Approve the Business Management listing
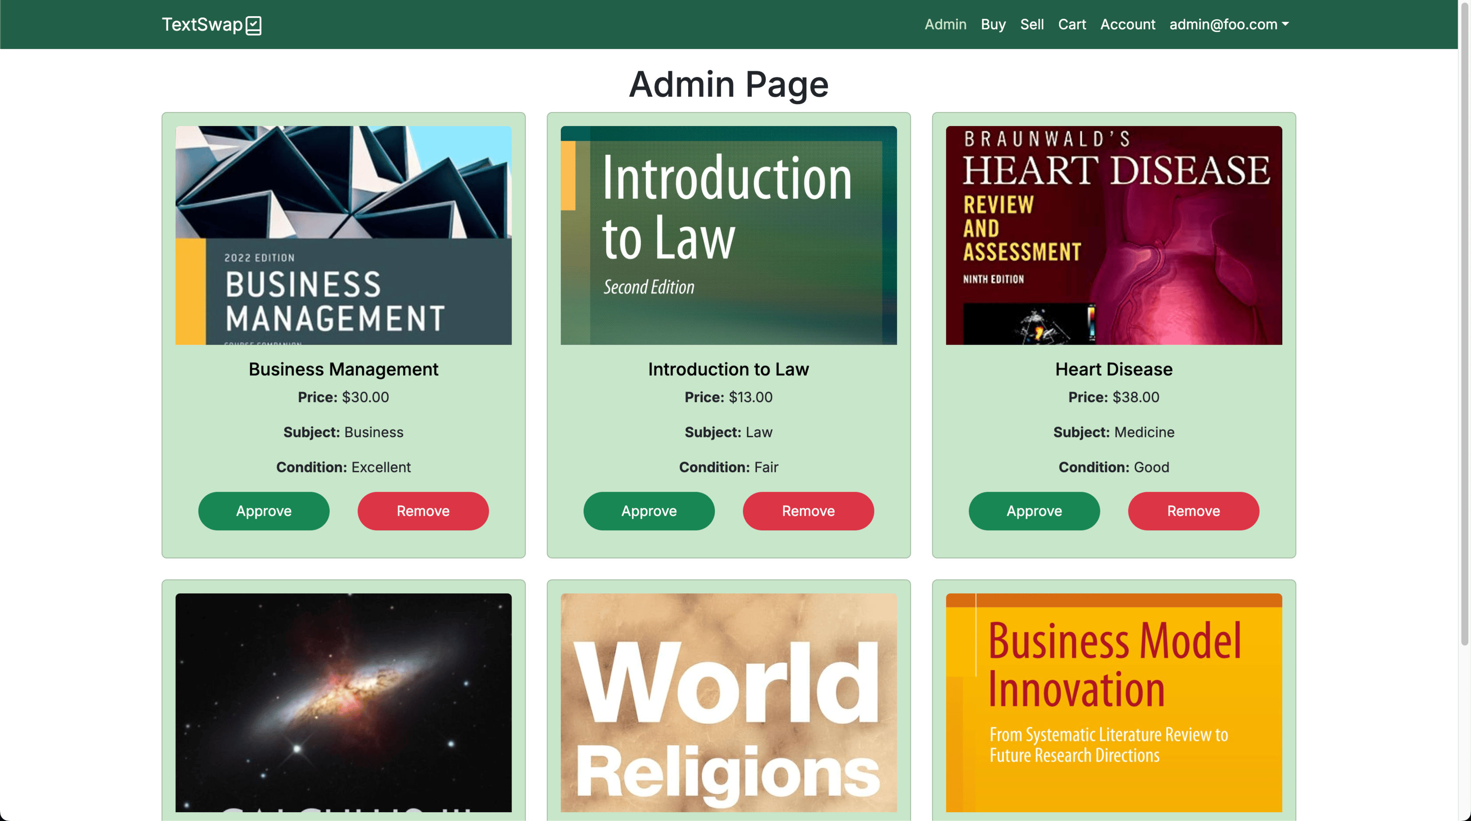 coord(263,511)
